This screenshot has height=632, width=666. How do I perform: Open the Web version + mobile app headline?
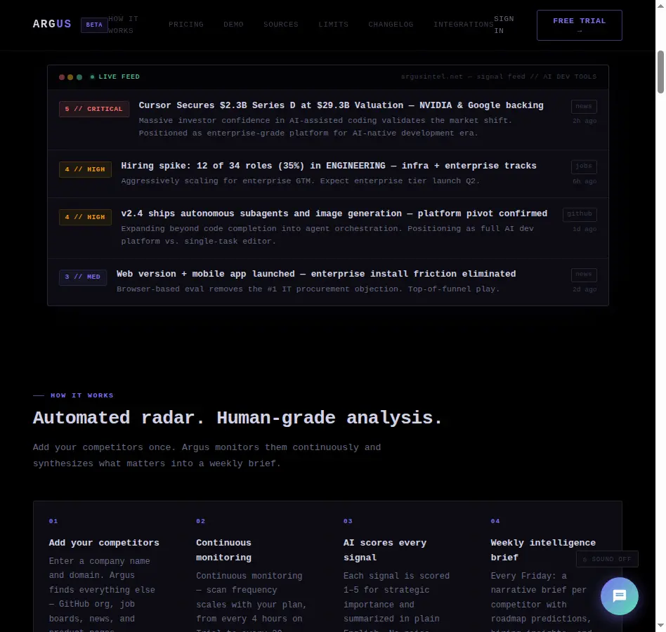316,274
